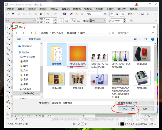Click the 新建文件夹 button
The width and height of the screenshot is (162, 130).
coord(35,39)
